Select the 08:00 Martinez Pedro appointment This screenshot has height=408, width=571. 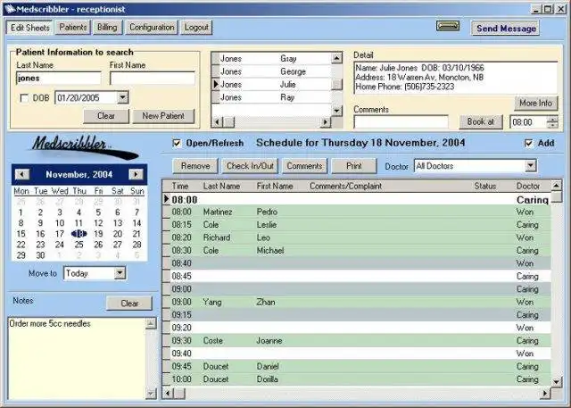[357, 212]
